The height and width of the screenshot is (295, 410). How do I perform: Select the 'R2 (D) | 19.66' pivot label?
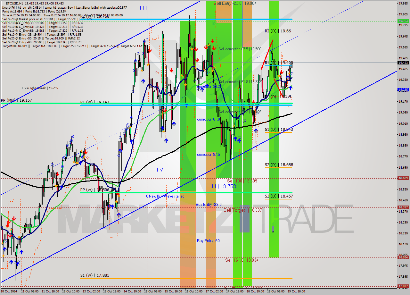278,31
